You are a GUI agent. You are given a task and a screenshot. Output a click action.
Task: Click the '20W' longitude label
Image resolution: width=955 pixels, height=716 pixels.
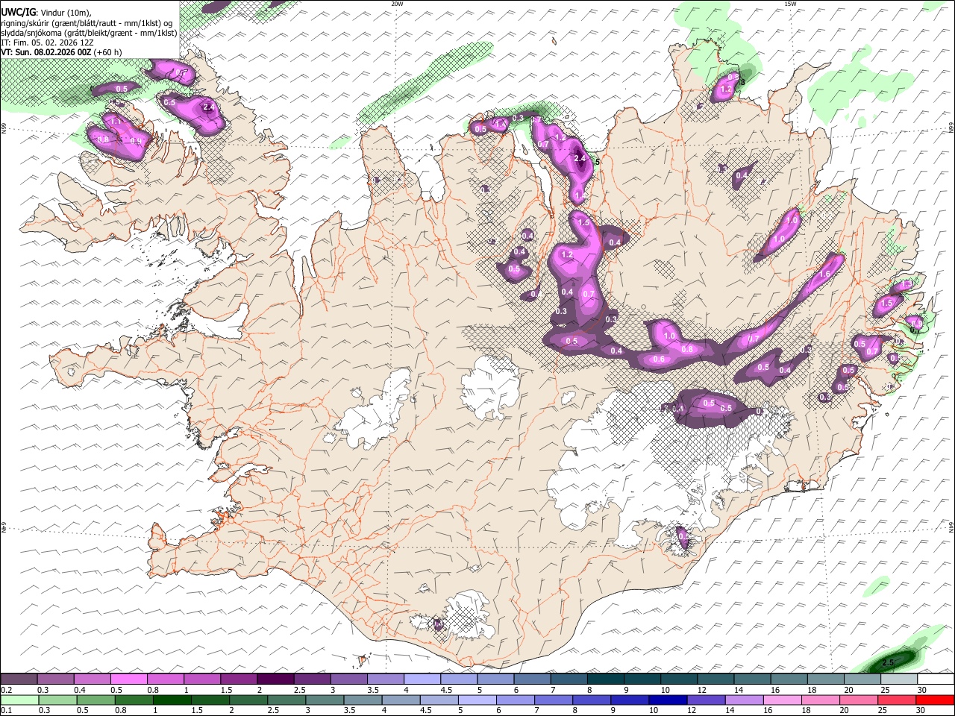tap(398, 4)
